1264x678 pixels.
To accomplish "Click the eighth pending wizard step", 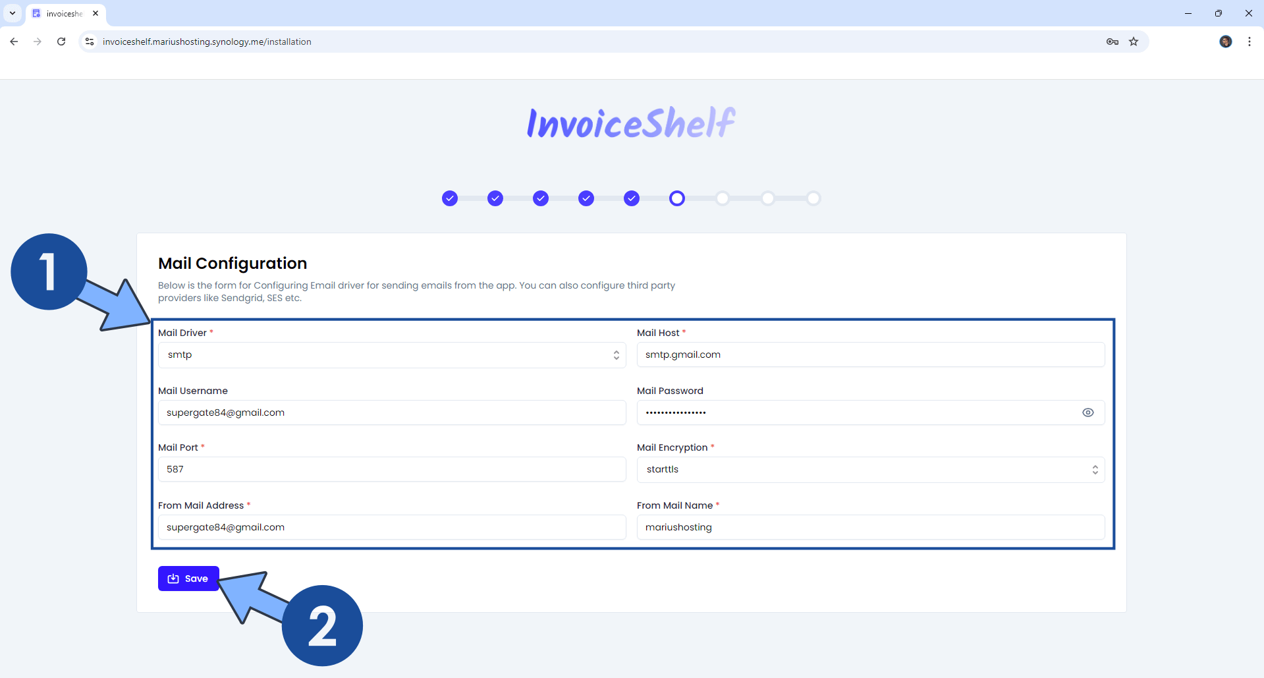I will tap(768, 198).
